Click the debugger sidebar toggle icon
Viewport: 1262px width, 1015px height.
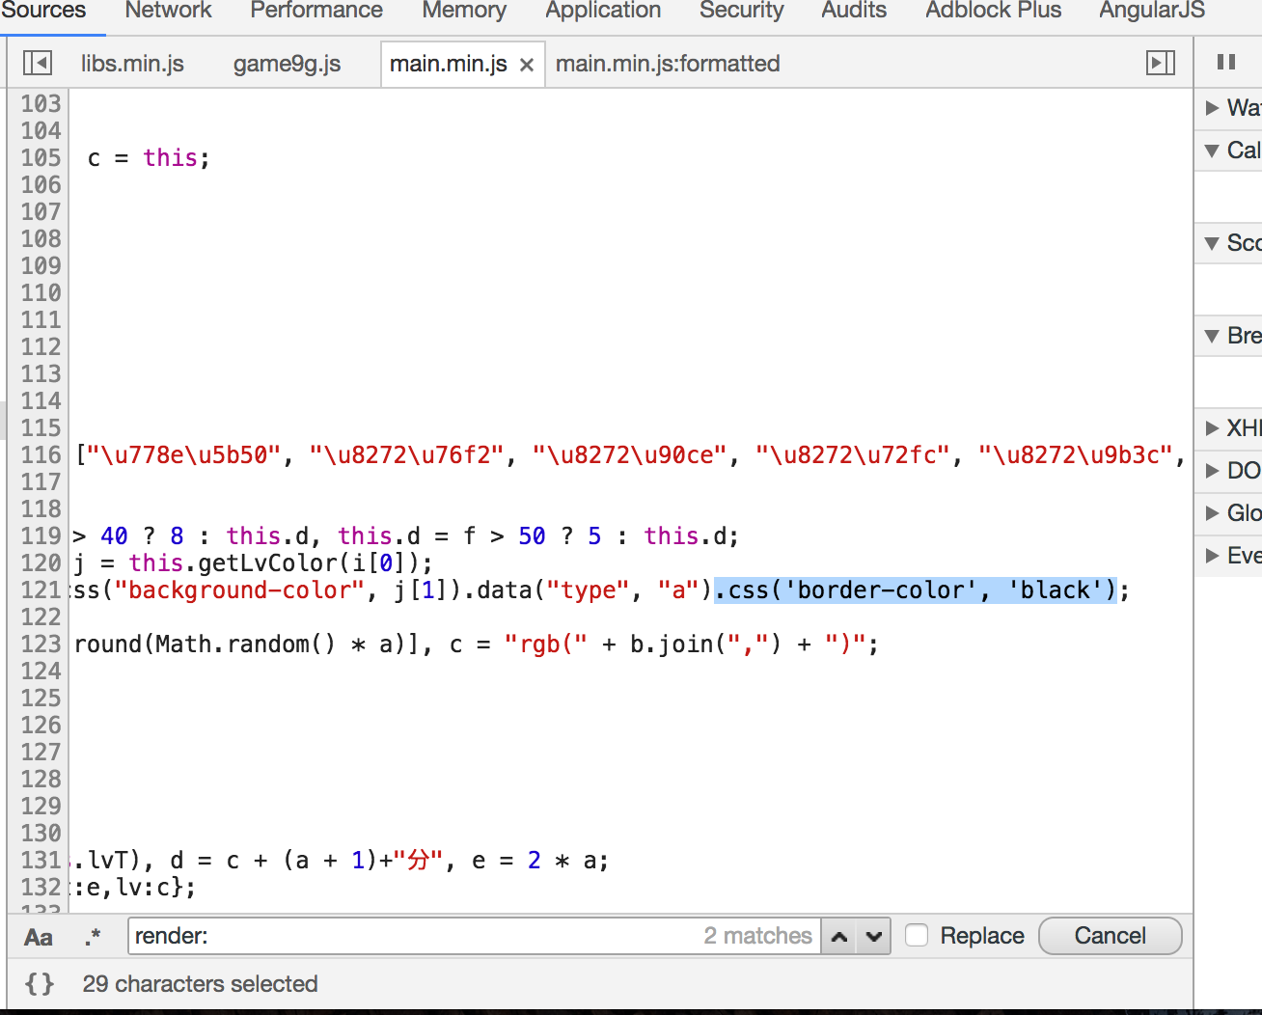click(1160, 64)
